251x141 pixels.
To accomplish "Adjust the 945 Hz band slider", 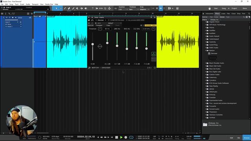I will [127, 49].
